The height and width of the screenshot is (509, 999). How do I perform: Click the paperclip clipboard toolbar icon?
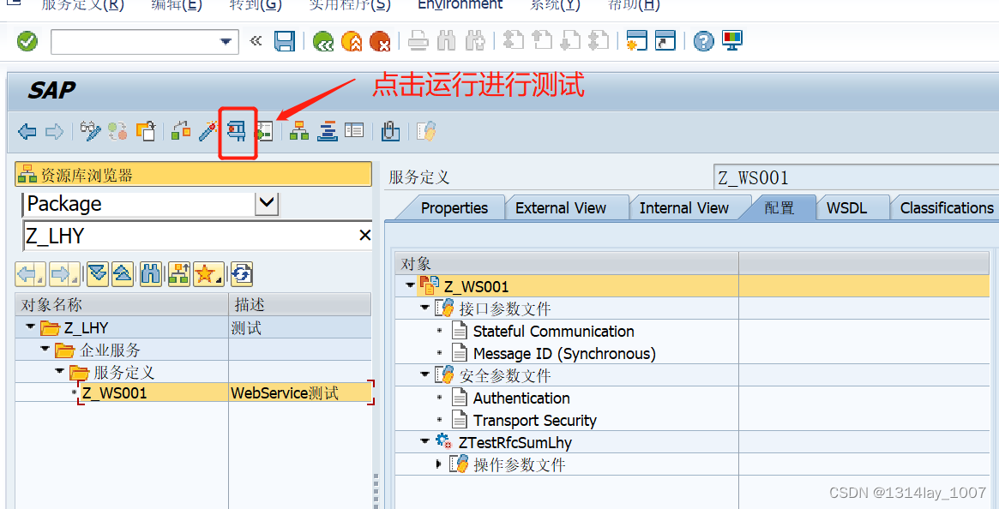[x=390, y=131]
